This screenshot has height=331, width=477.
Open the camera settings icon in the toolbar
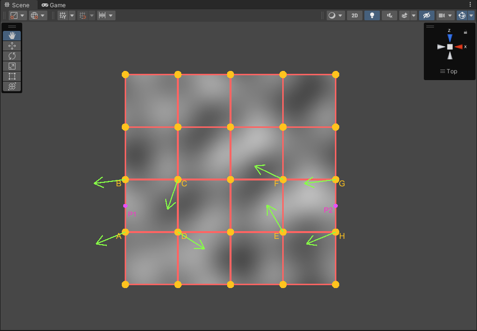click(x=442, y=15)
